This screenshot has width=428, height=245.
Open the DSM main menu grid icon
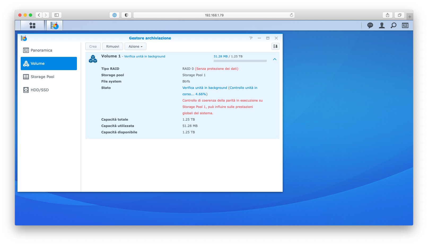[x=32, y=25]
